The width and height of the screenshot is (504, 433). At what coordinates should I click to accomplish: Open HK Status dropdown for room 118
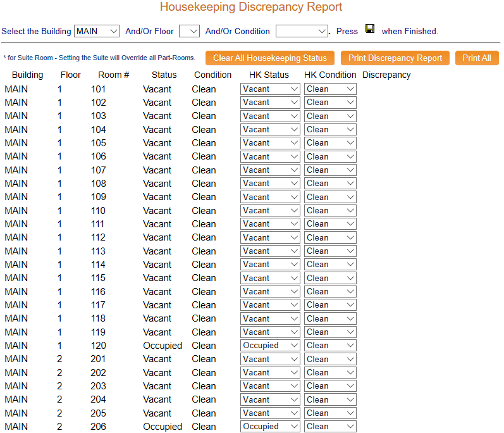tap(270, 319)
